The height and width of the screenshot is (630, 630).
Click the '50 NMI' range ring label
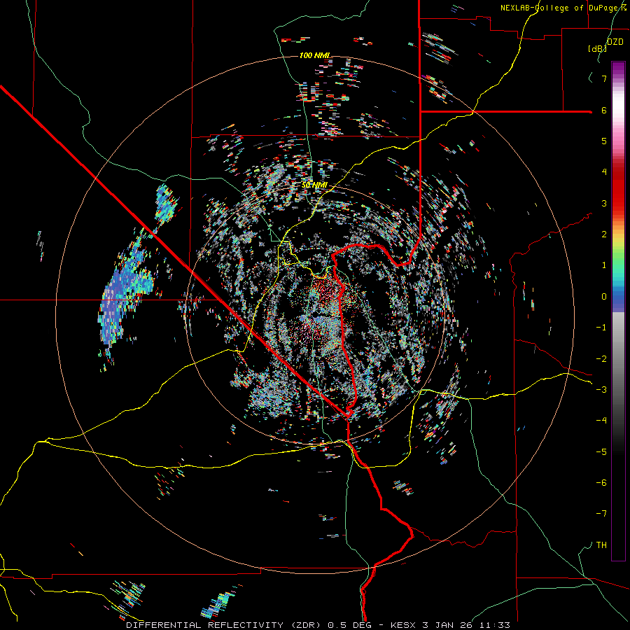314,185
